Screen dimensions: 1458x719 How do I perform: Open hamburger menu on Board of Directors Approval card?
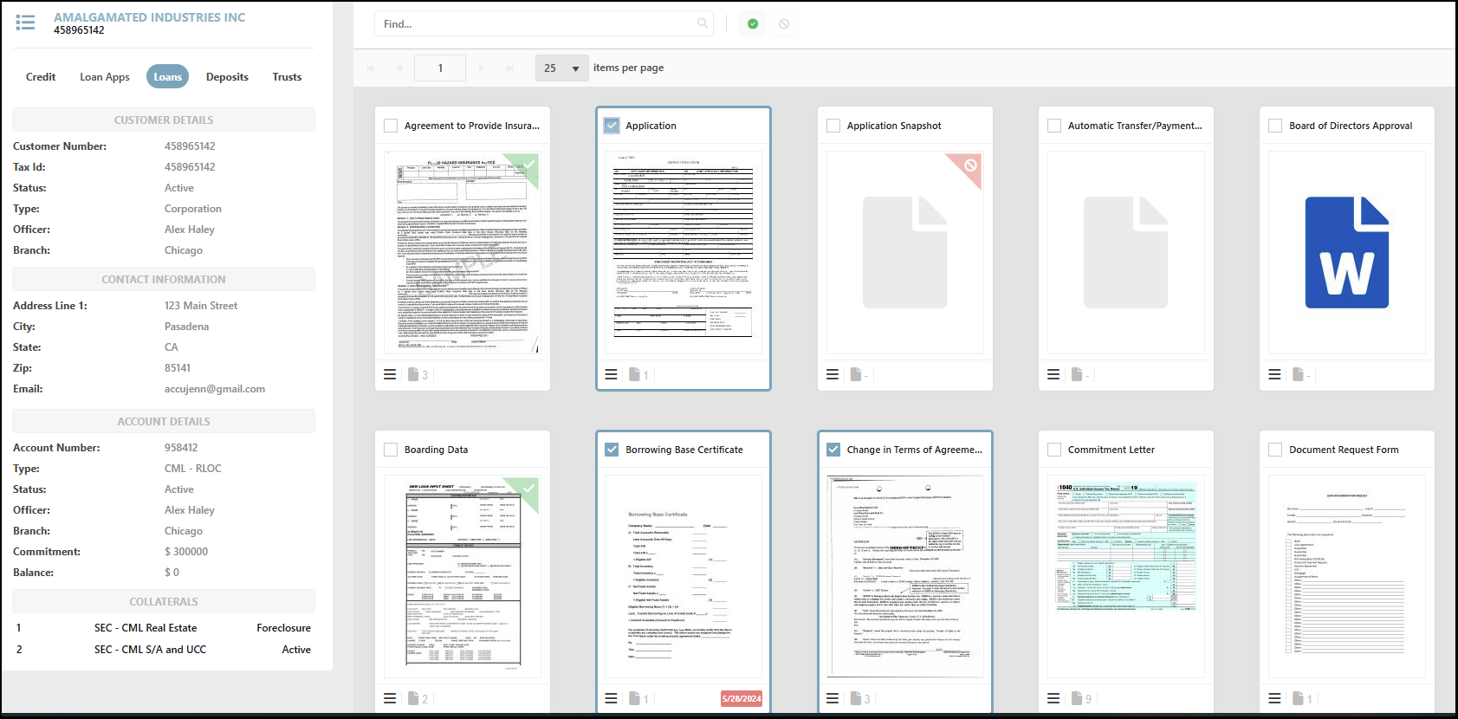1274,374
